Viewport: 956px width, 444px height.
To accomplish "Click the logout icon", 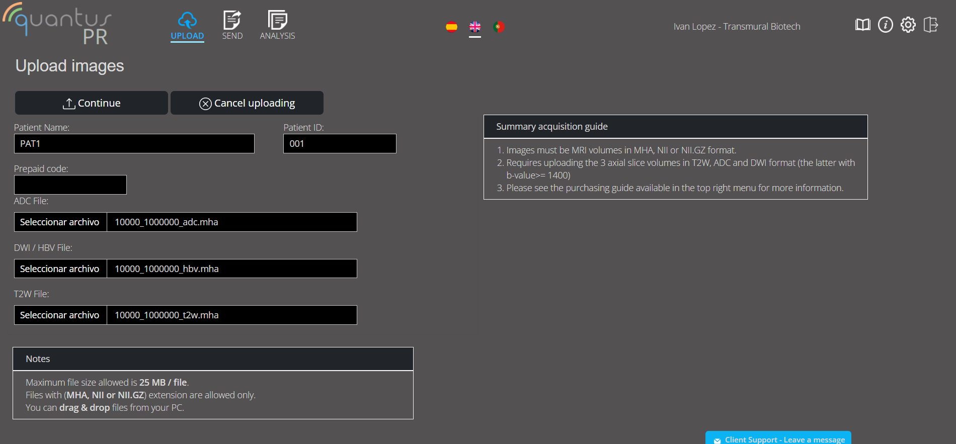I will click(930, 25).
